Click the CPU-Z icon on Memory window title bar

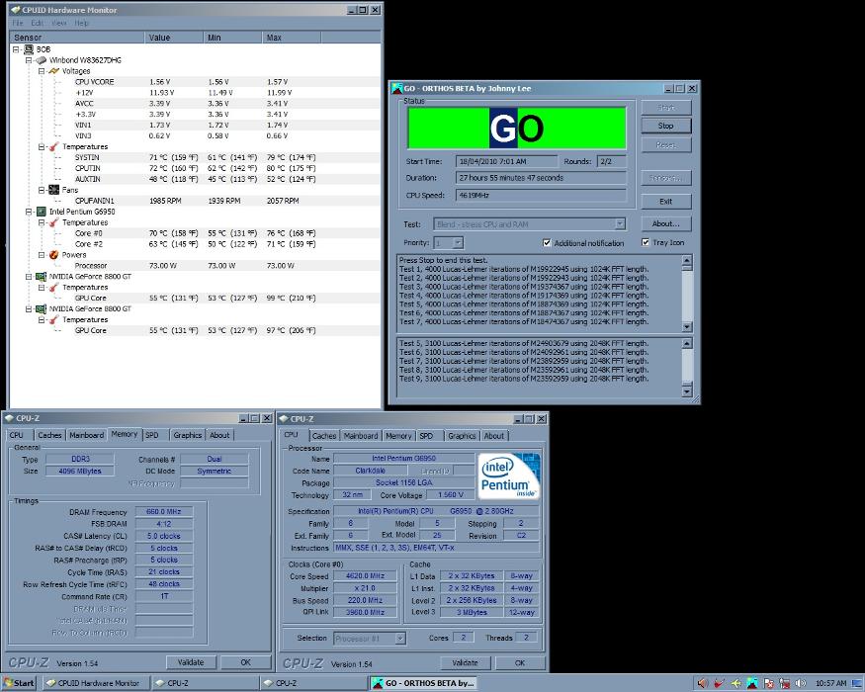pos(9,418)
